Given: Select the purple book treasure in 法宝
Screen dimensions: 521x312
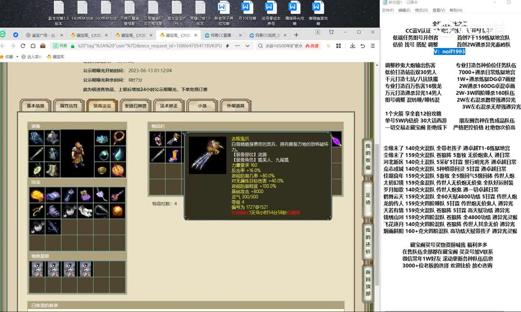Looking at the screenshot, I should (x=53, y=195).
